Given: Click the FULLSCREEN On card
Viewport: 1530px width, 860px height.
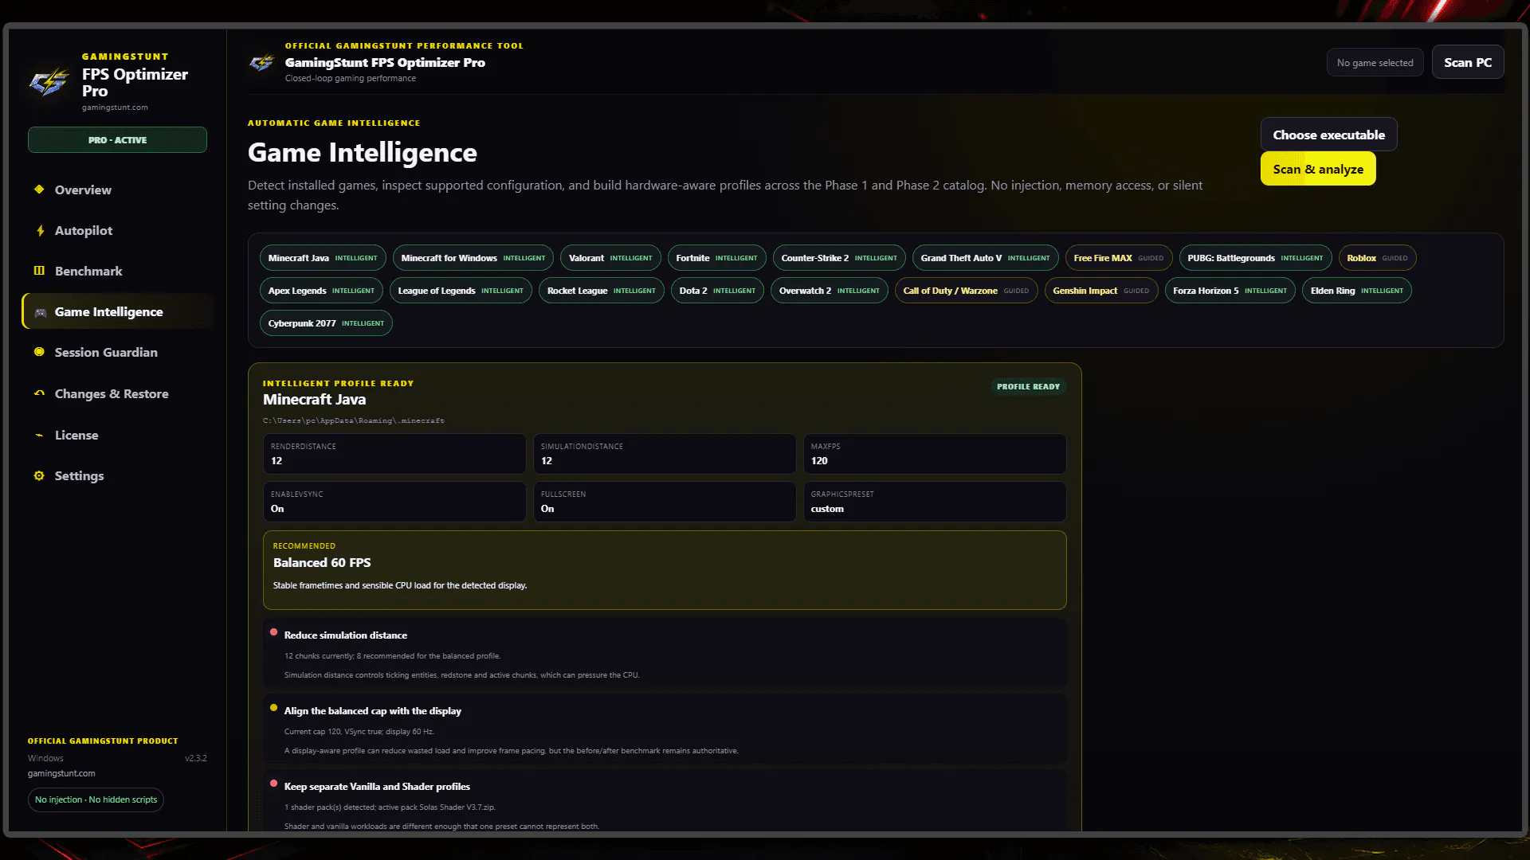Looking at the screenshot, I should coord(665,502).
